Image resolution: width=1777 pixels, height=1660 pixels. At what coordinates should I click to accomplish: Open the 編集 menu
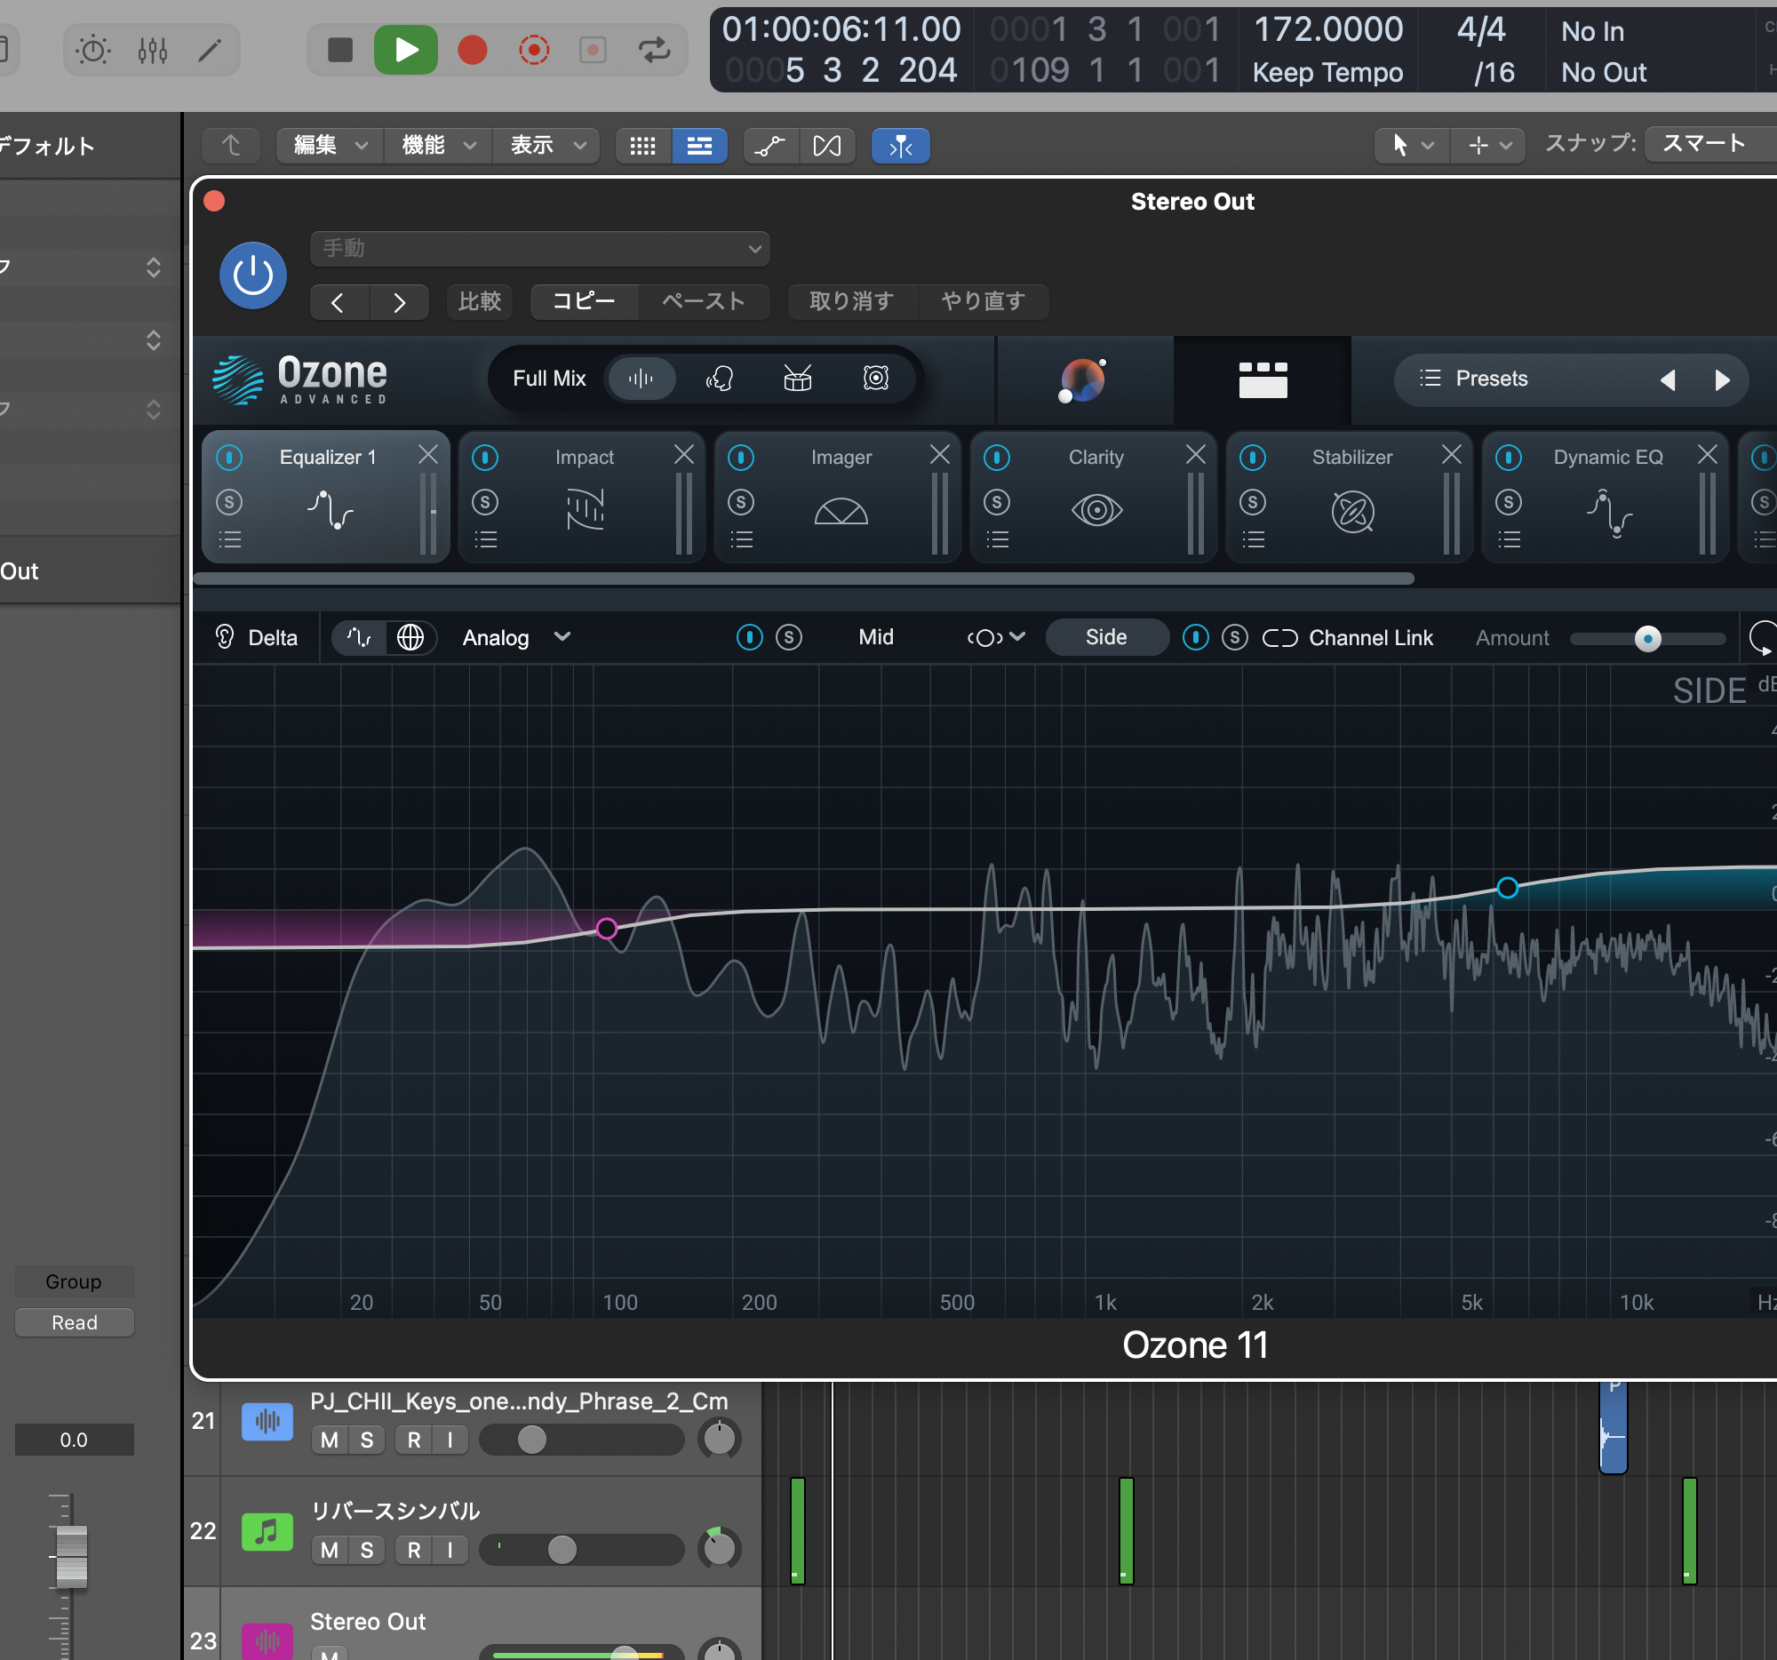click(x=330, y=145)
